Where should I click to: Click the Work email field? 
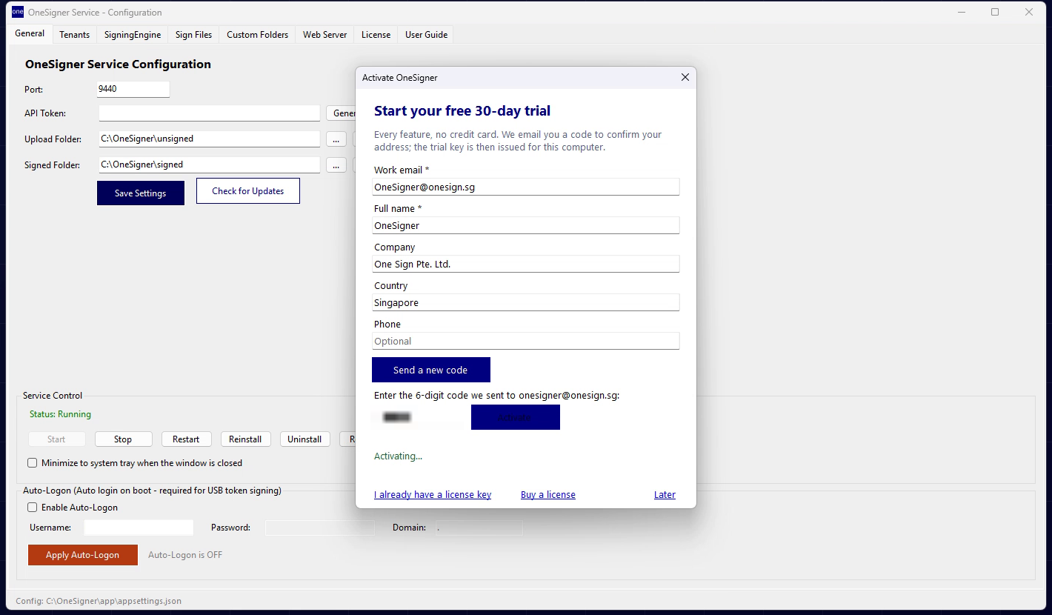coord(526,187)
